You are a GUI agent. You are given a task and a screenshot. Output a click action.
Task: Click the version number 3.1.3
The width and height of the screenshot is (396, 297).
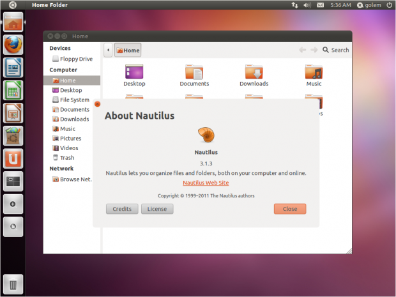(206, 164)
